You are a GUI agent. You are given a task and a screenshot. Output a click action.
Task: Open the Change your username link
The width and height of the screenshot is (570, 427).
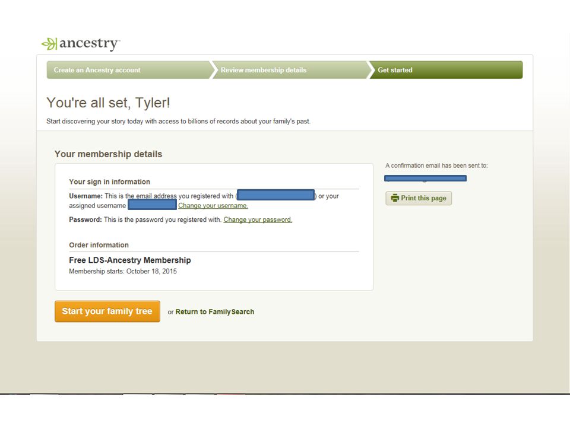(213, 206)
